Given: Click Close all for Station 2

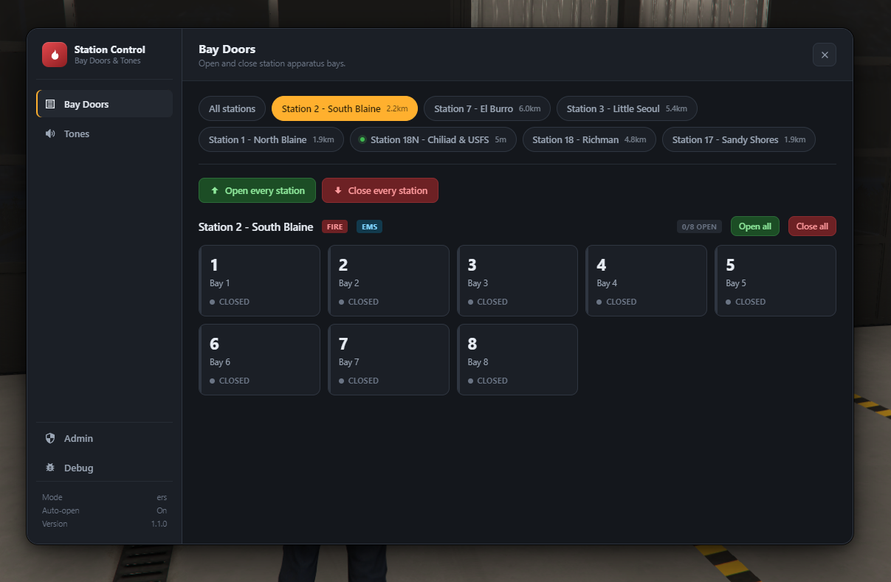Looking at the screenshot, I should click(812, 226).
